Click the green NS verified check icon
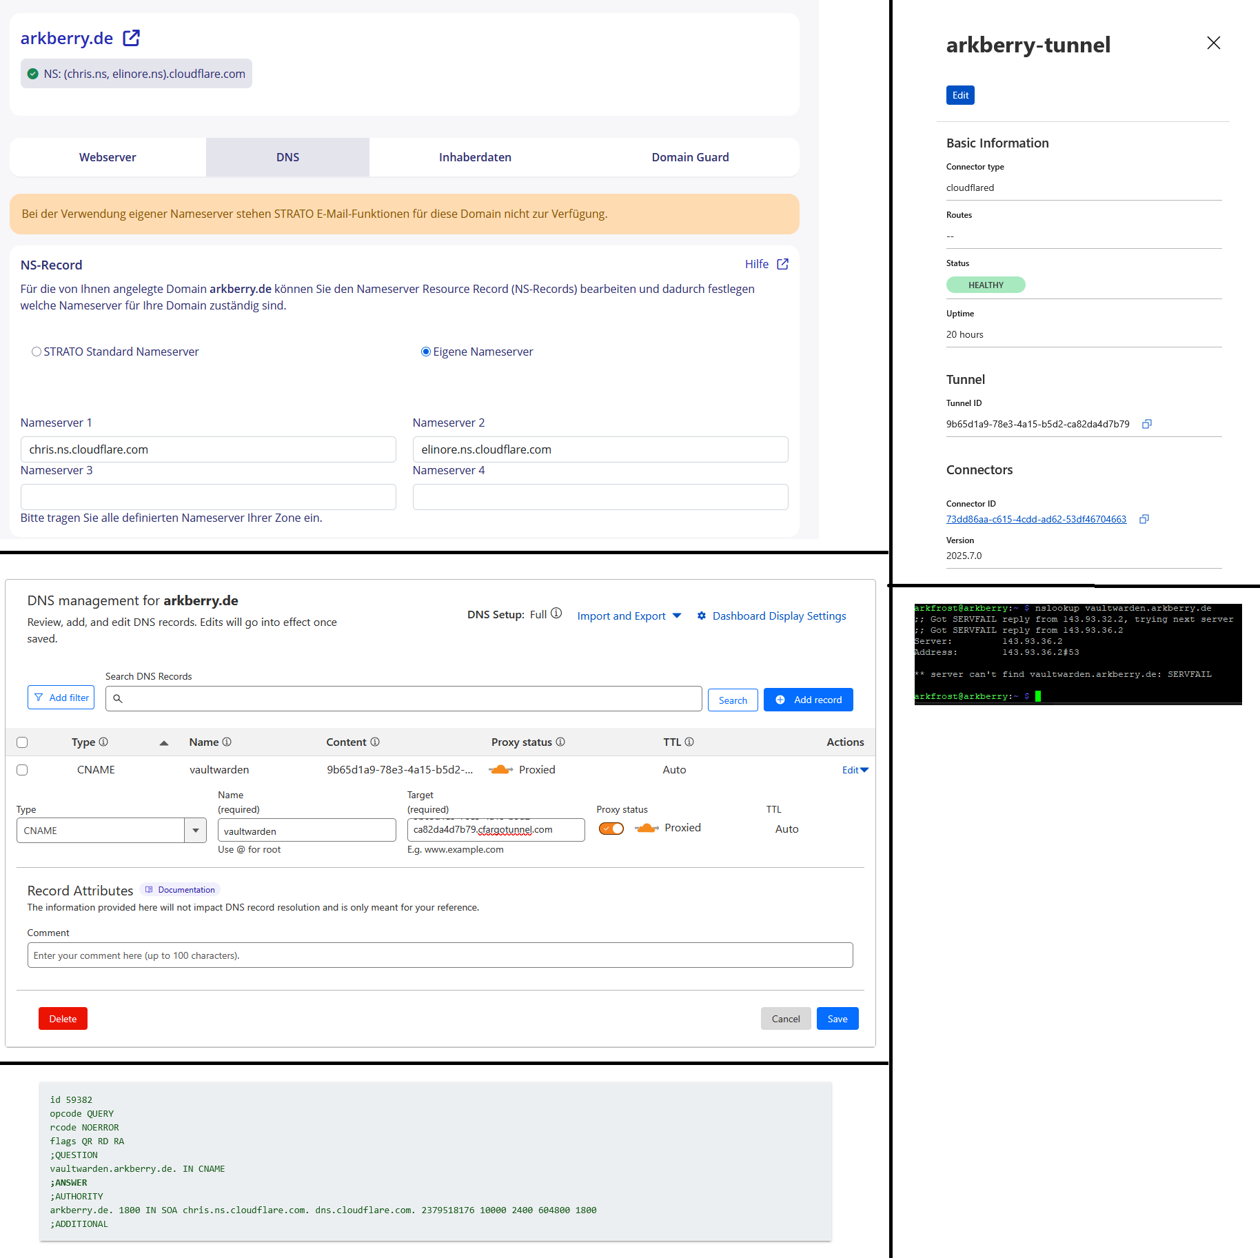1260x1258 pixels. click(x=32, y=74)
